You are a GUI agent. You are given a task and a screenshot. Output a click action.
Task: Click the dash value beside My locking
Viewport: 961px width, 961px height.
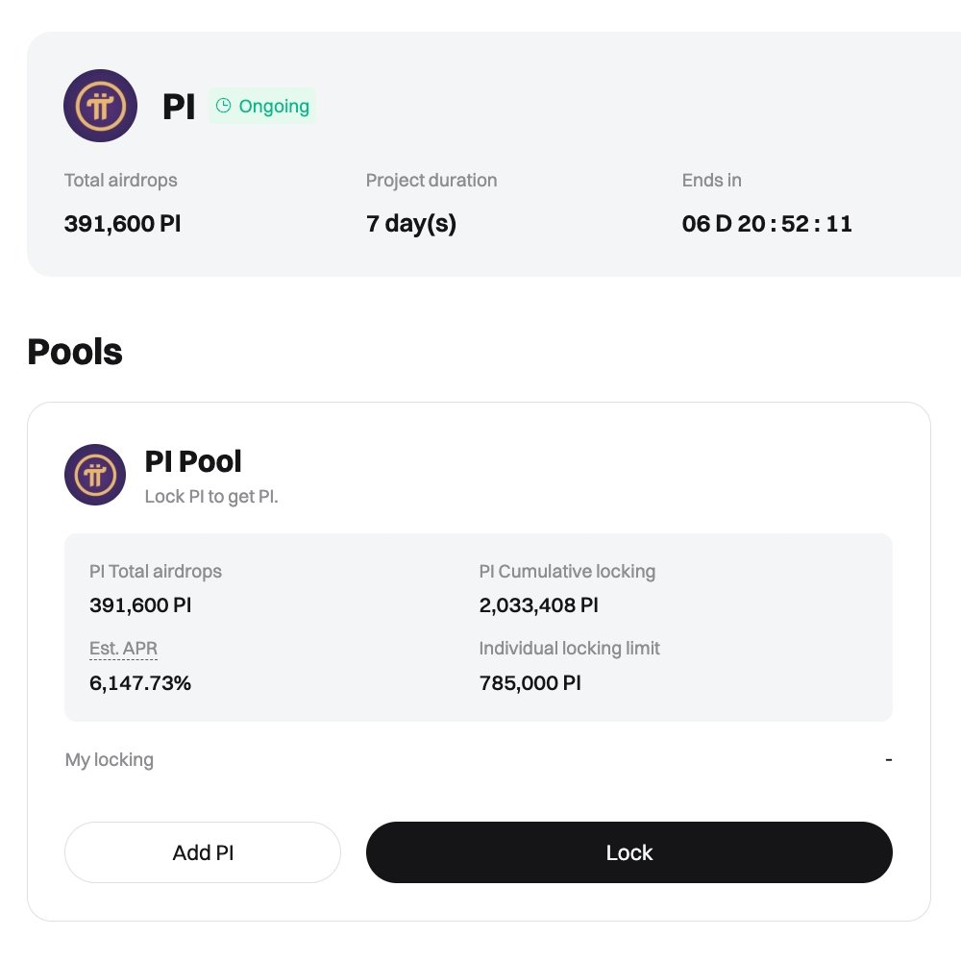pyautogui.click(x=888, y=760)
